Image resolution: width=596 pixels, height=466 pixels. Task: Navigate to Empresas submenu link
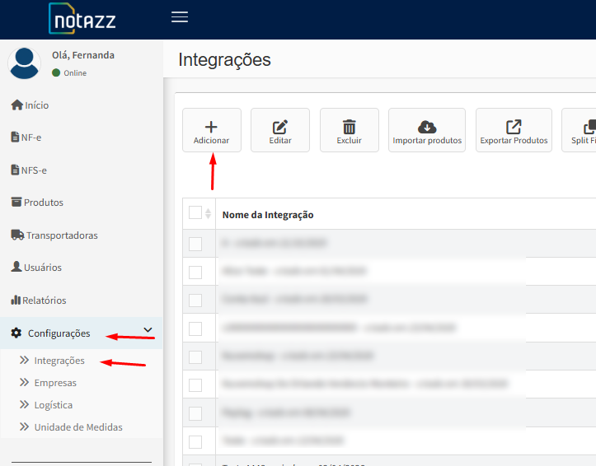click(55, 383)
